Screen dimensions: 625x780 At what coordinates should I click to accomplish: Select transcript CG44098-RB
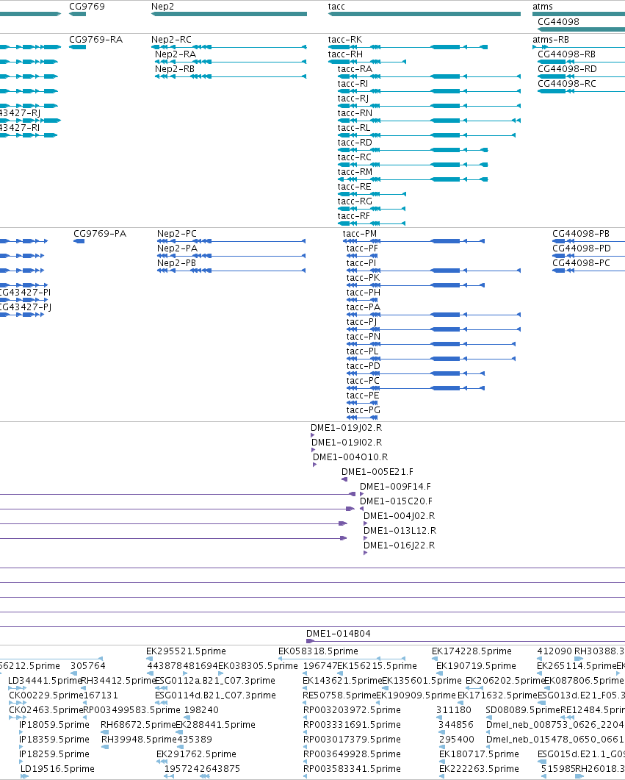[x=567, y=54]
